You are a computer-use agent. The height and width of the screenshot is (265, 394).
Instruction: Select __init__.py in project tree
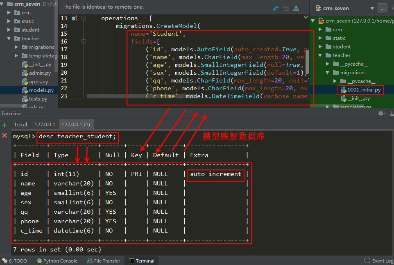pyautogui.click(x=37, y=64)
